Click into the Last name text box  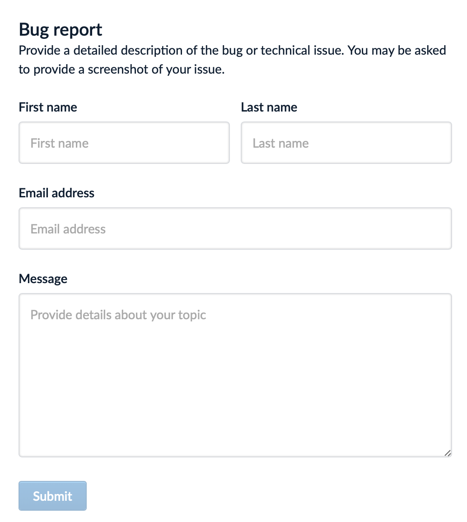[x=346, y=143]
